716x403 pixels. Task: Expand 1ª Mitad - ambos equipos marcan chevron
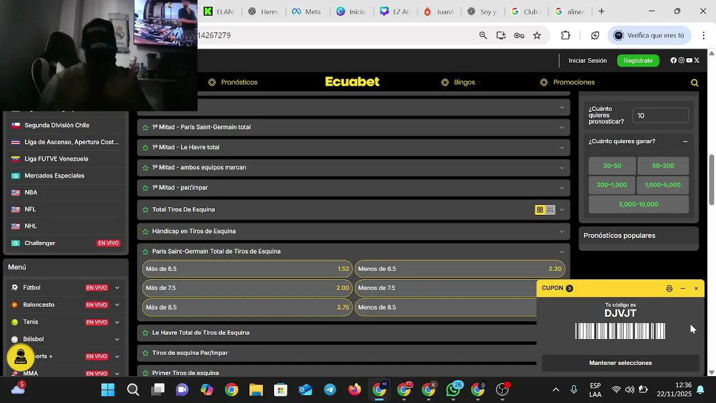(x=562, y=168)
